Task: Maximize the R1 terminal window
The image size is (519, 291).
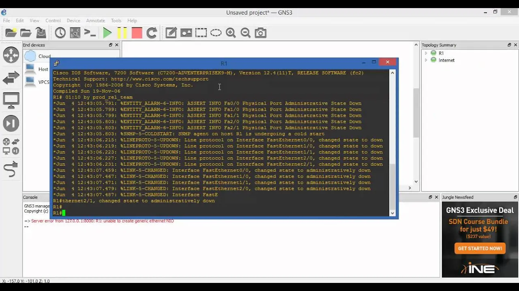Action: click(x=374, y=62)
